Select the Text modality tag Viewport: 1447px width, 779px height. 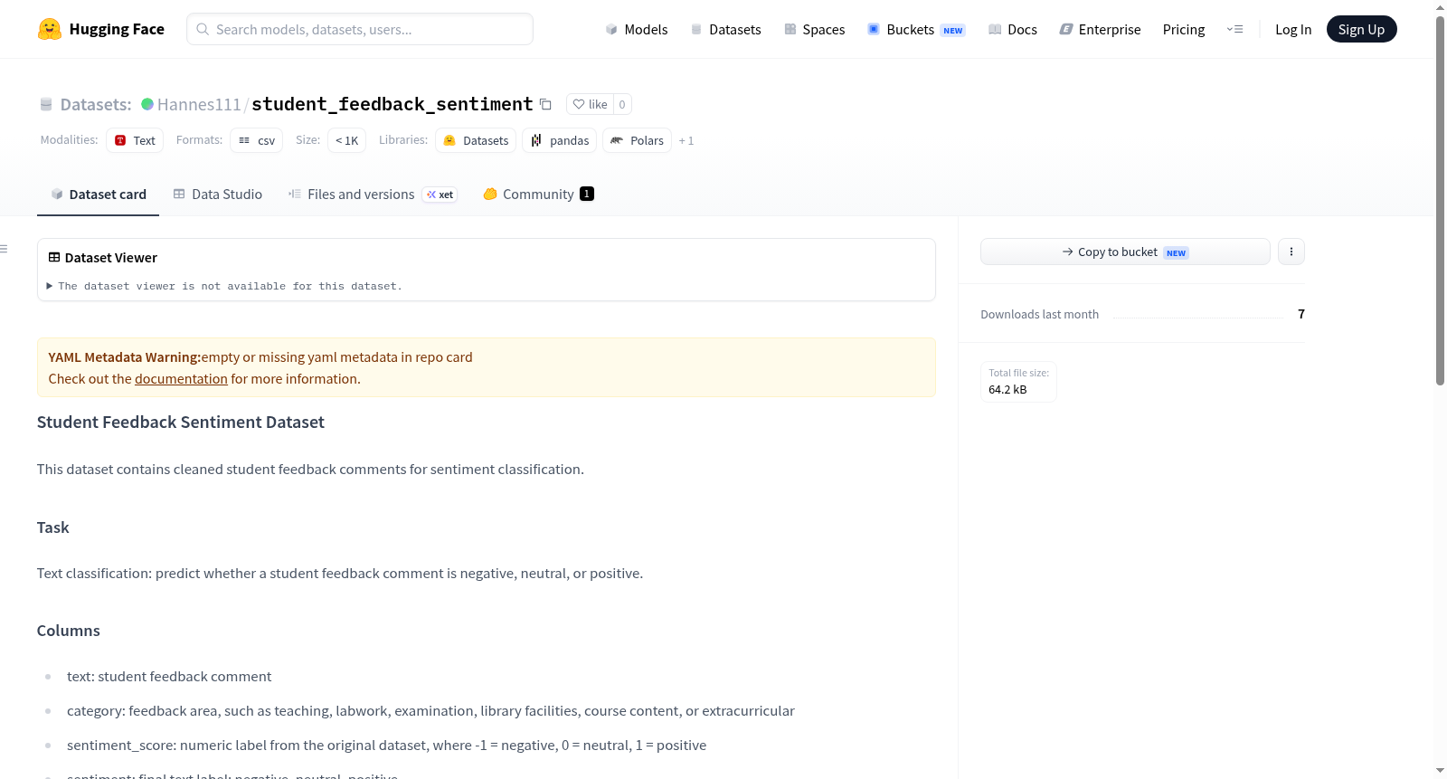click(135, 140)
